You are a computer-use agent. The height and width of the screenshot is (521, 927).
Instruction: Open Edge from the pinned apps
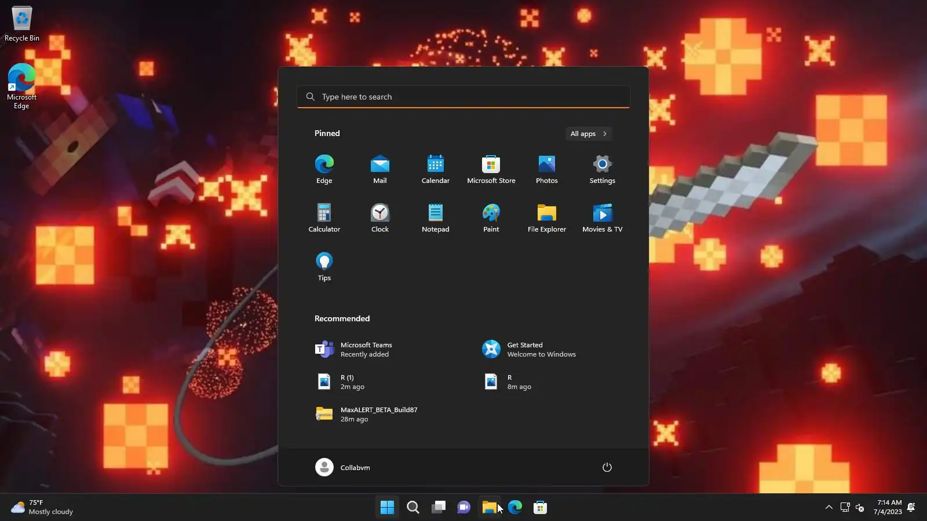pyautogui.click(x=324, y=170)
